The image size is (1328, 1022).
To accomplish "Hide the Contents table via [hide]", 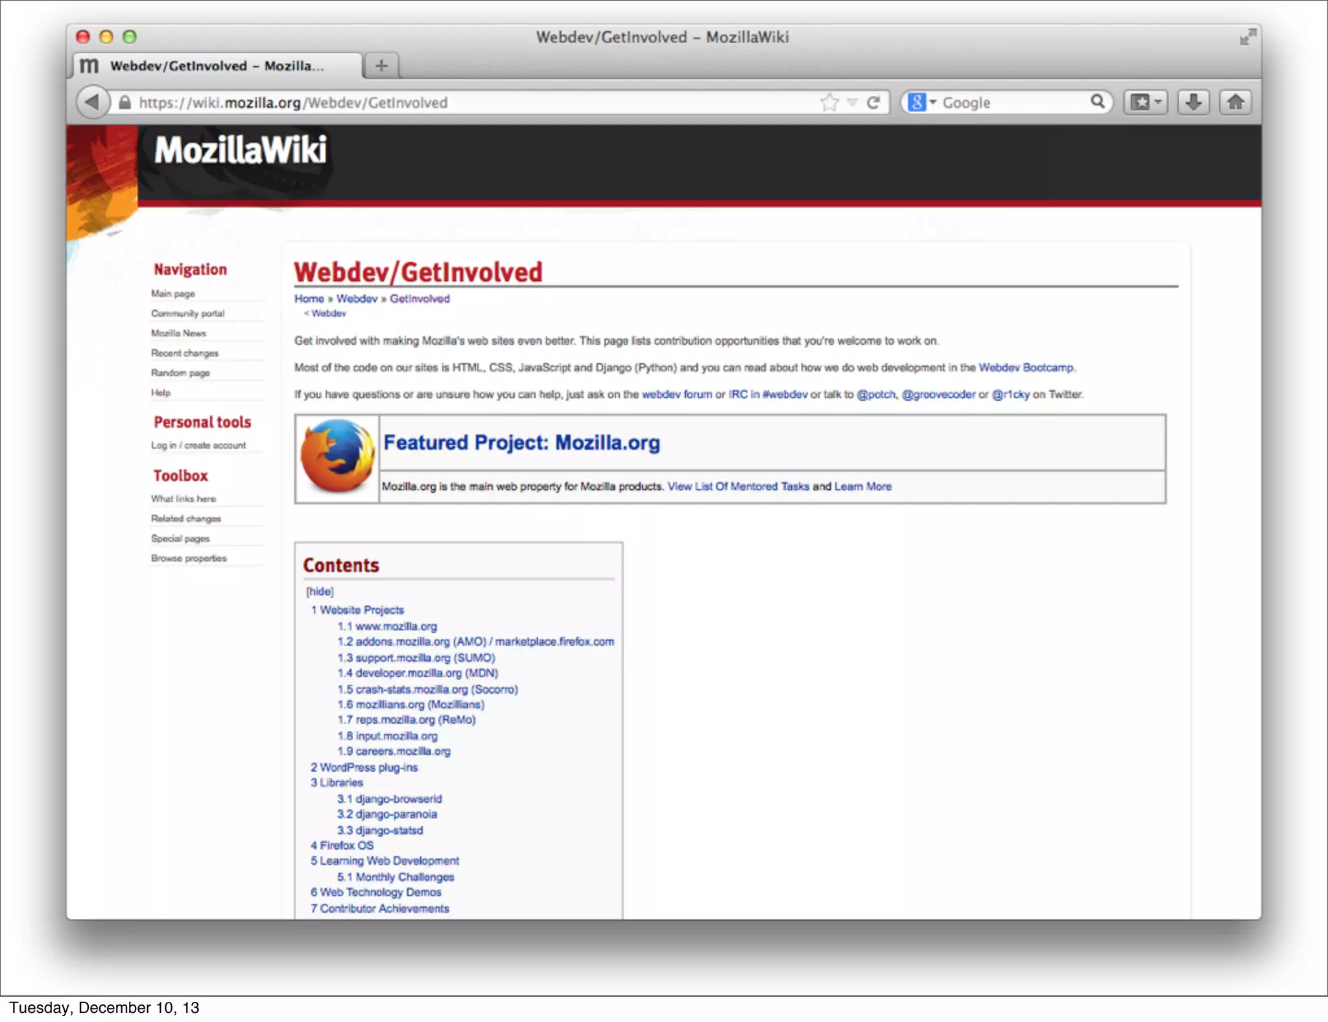I will pyautogui.click(x=320, y=591).
